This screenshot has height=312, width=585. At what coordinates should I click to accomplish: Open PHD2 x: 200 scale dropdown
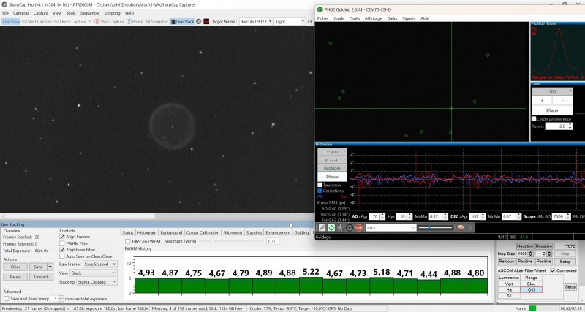(x=332, y=152)
